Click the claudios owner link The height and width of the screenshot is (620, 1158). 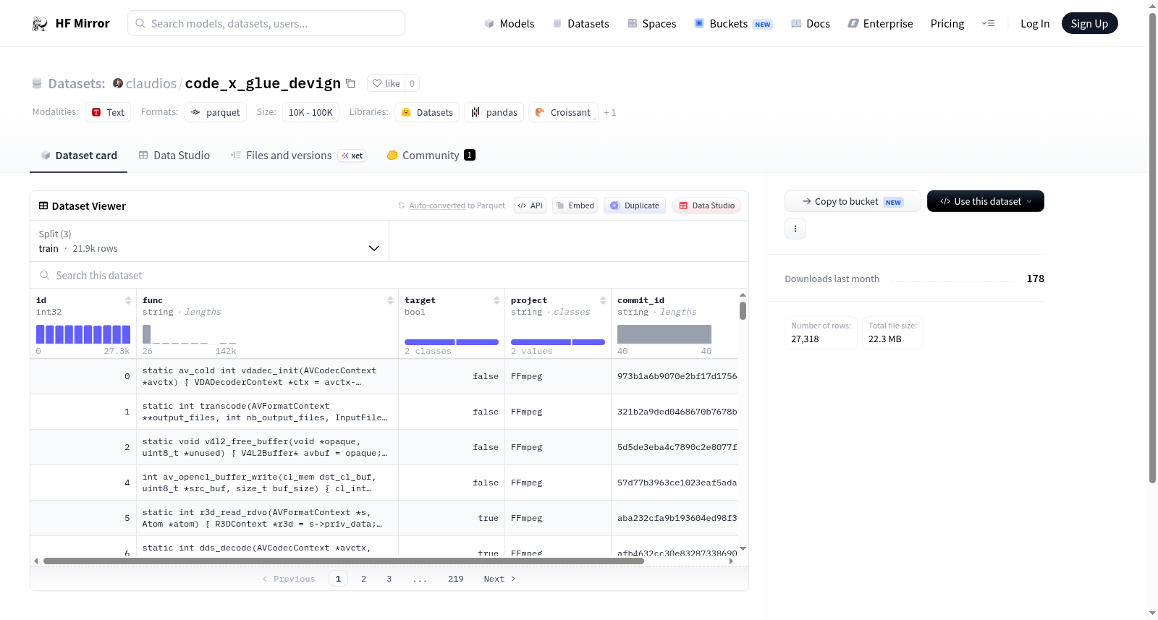151,83
